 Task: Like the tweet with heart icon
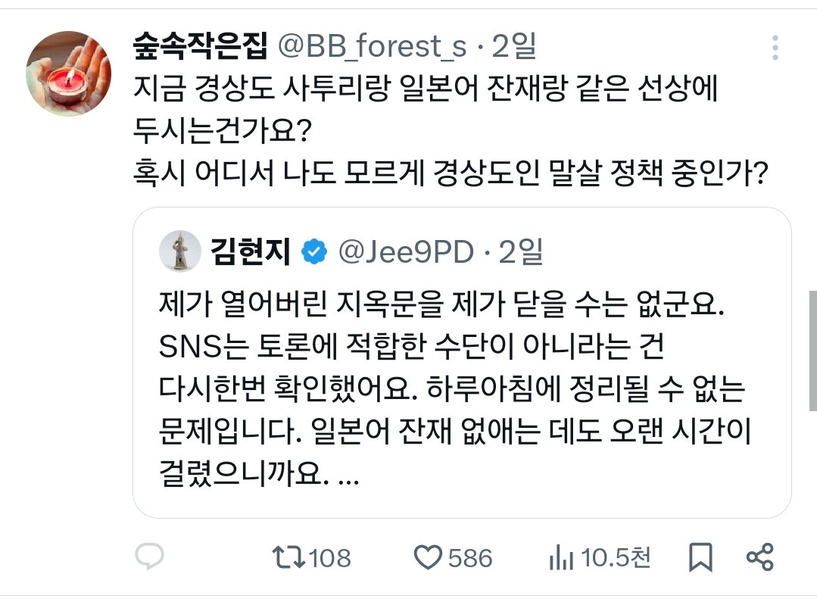[428, 557]
